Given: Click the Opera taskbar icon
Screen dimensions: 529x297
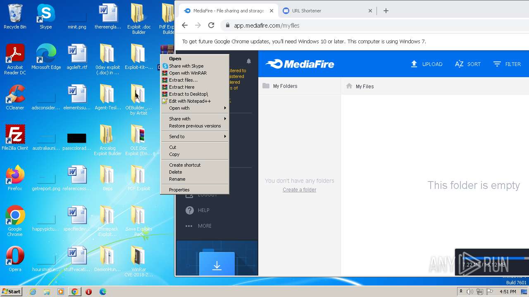Looking at the screenshot, I should click(88, 292).
